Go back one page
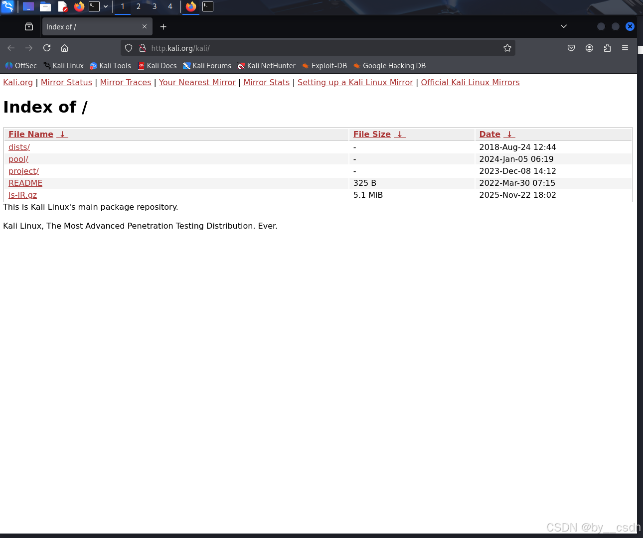This screenshot has width=643, height=538. tap(11, 48)
